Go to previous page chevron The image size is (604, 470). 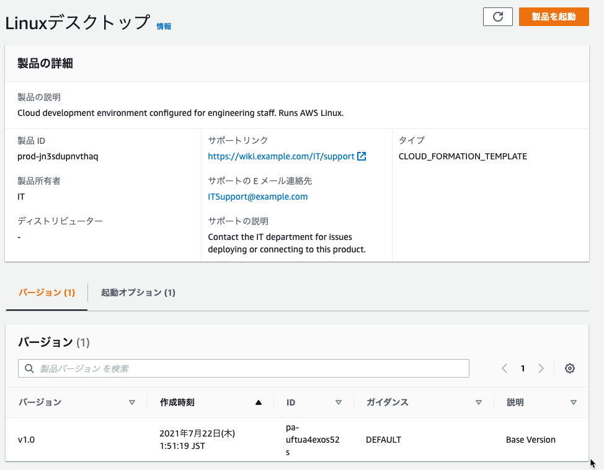tap(504, 368)
